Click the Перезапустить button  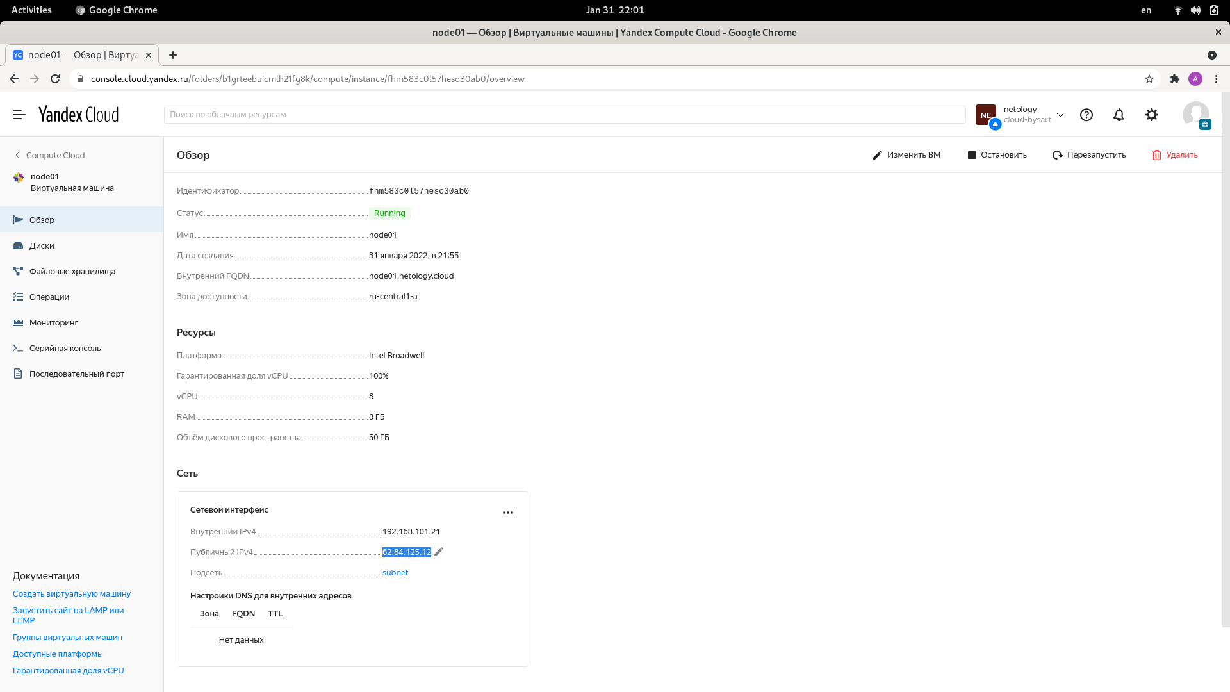coord(1089,155)
